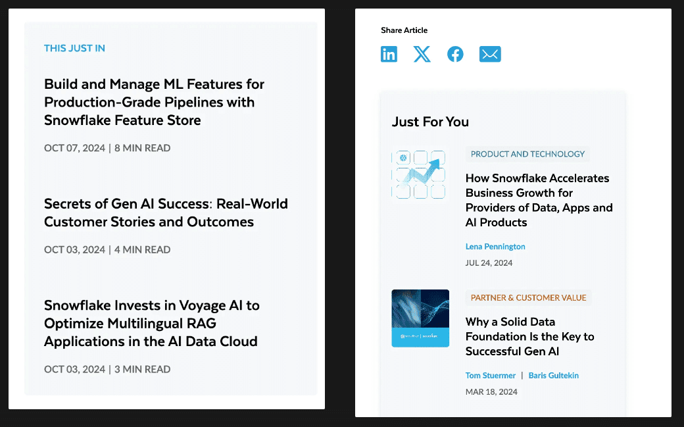684x427 pixels.
Task: View author Tom Stuermer's profile
Action: tap(491, 376)
